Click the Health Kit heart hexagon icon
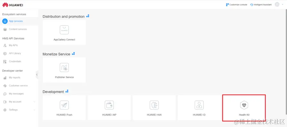 [244, 105]
